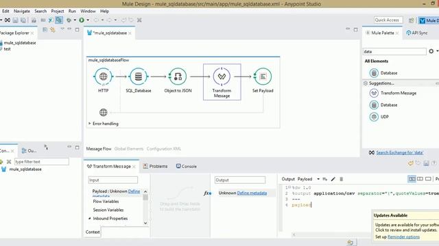Image resolution: width=439 pixels, height=246 pixels.
Task: Click the palette search field containing 'data'
Action: 394,52
